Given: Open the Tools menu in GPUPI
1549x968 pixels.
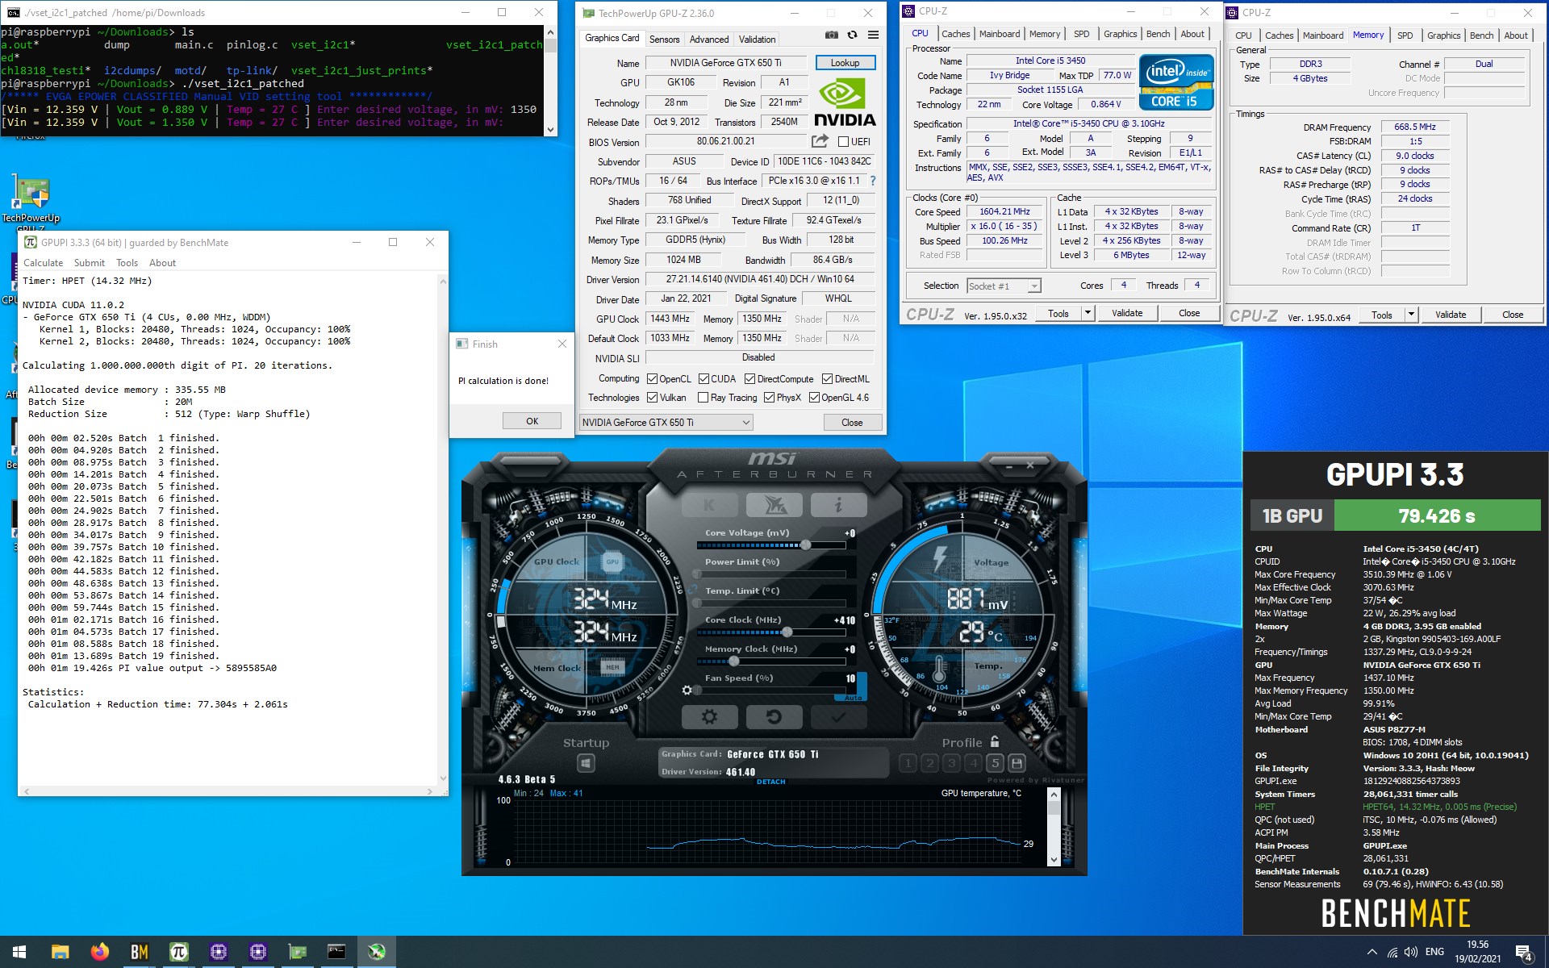Looking at the screenshot, I should click(x=127, y=263).
